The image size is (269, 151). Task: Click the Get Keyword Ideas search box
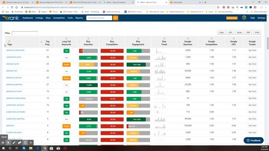tap(99, 18)
